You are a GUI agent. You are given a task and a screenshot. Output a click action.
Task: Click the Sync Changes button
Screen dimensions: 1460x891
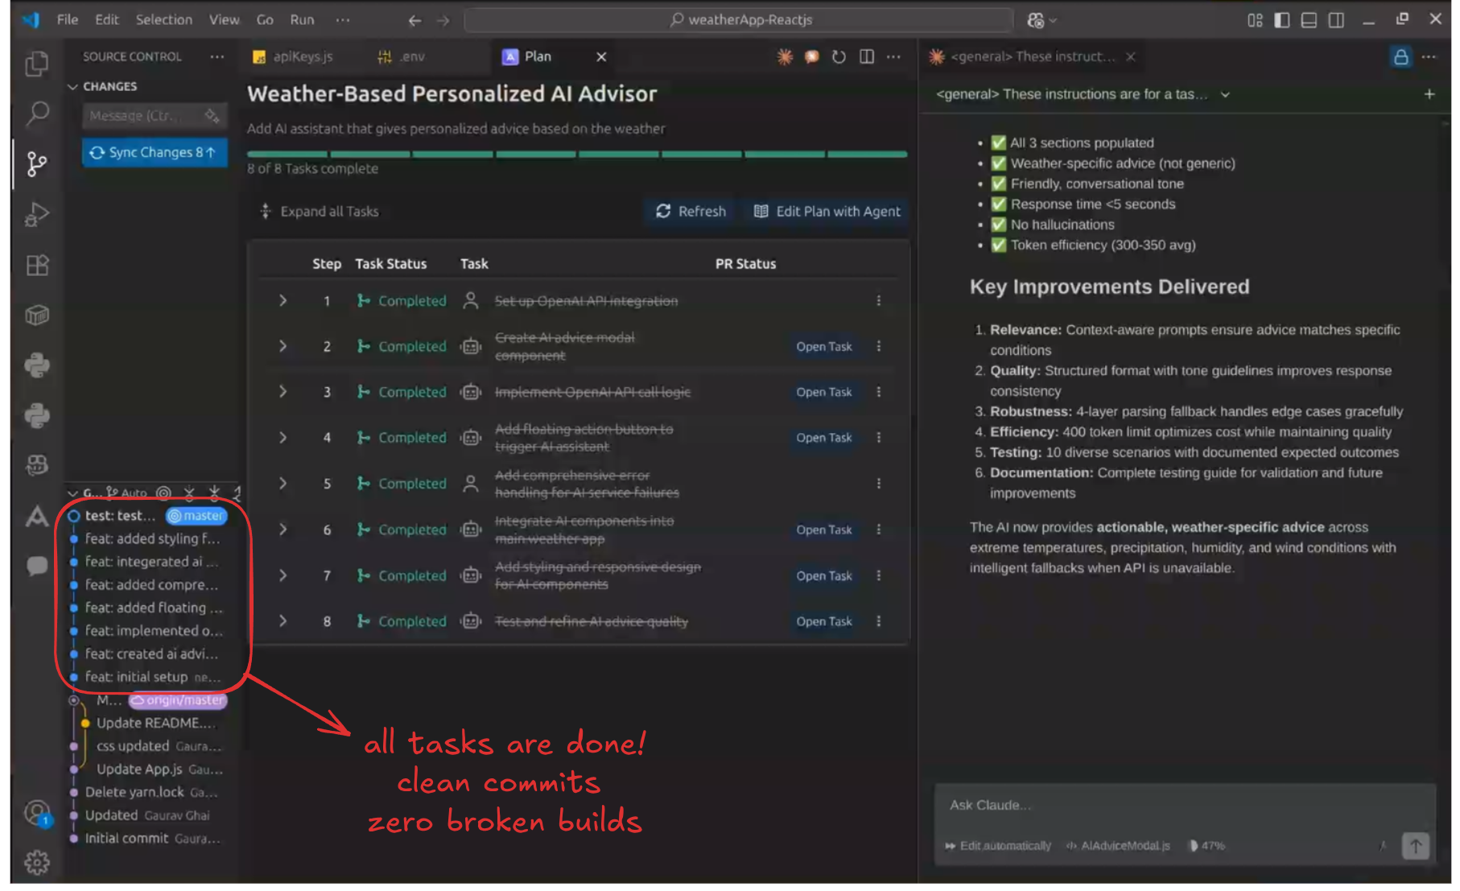(x=154, y=152)
